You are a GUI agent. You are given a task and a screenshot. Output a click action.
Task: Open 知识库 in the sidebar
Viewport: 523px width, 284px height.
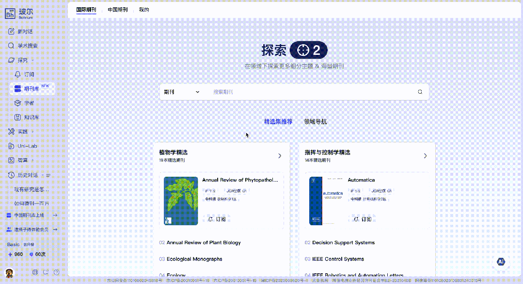tap(31, 117)
